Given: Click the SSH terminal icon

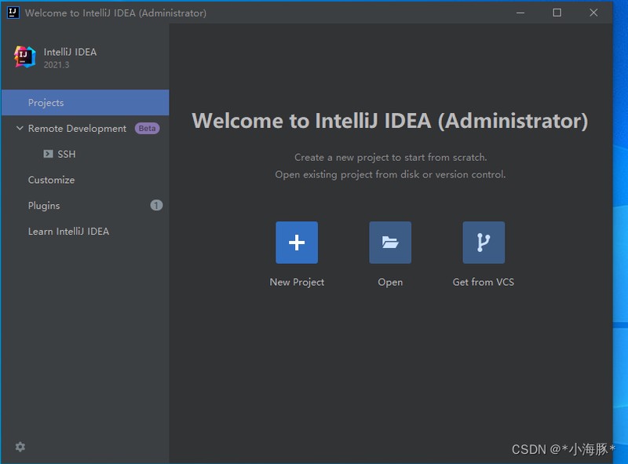Looking at the screenshot, I should tap(48, 154).
